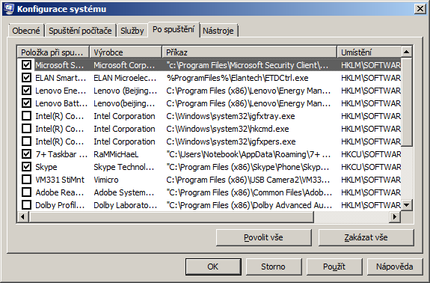Viewport: 430px width, 283px height.
Task: Click the list's scroll down arrow
Action: (x=406, y=205)
